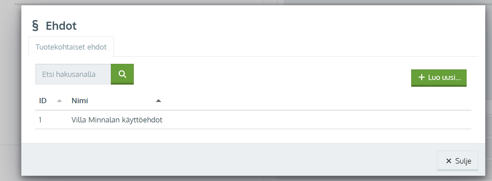Click the X icon beside Sulje

point(449,161)
